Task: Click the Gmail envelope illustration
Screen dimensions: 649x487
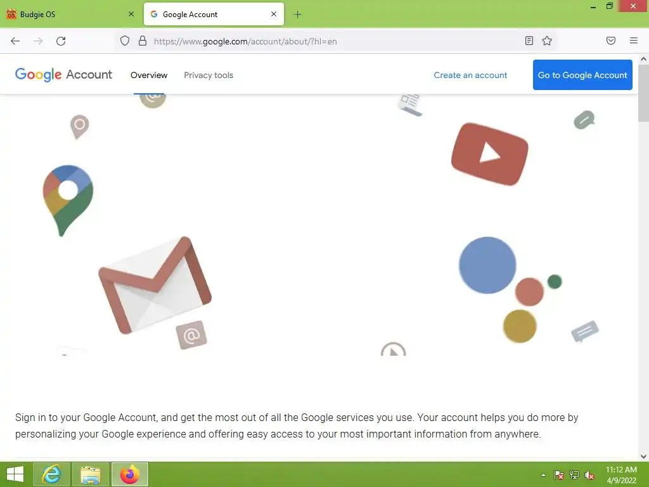Action: [155, 285]
